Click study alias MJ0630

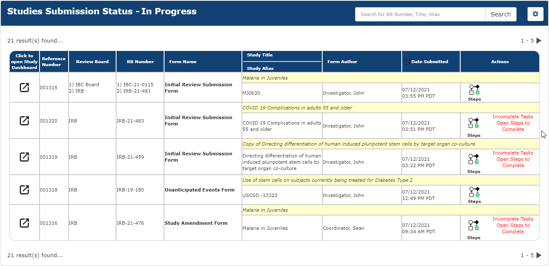click(251, 93)
